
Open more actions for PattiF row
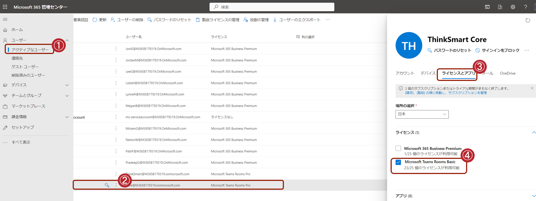coord(116,151)
